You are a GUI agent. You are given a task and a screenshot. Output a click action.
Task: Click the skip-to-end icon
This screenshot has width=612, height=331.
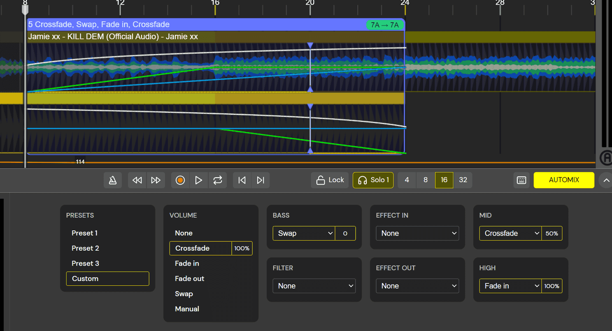click(261, 180)
